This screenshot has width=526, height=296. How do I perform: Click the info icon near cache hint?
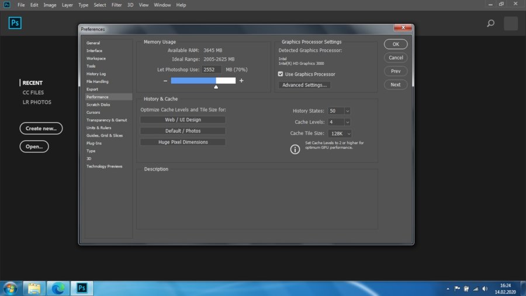tap(295, 149)
